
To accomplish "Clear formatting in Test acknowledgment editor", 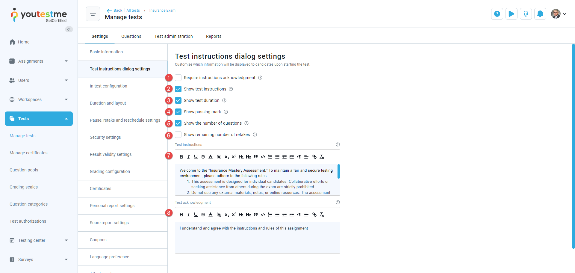I will (322, 215).
